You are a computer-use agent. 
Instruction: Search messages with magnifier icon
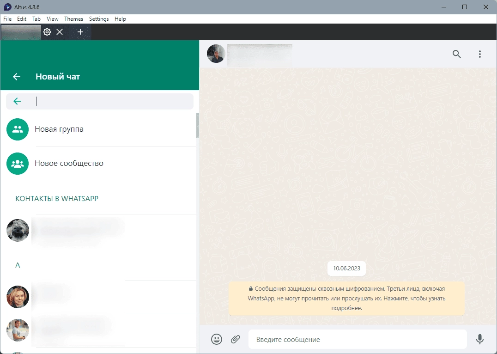point(456,54)
